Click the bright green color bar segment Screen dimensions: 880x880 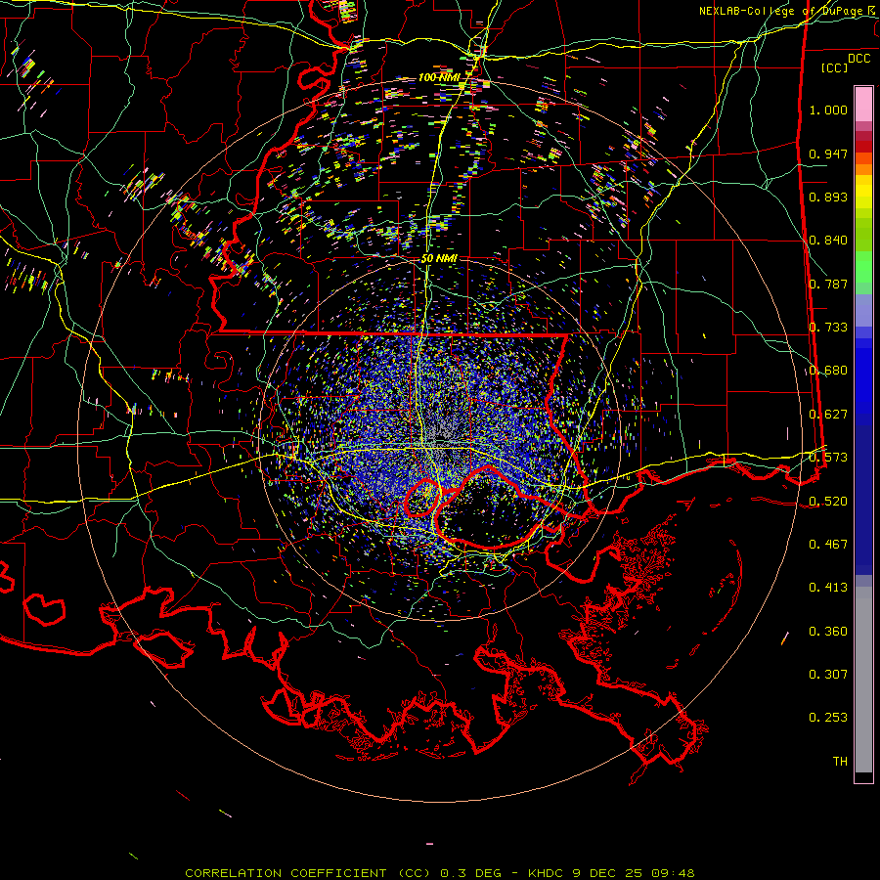tap(863, 267)
